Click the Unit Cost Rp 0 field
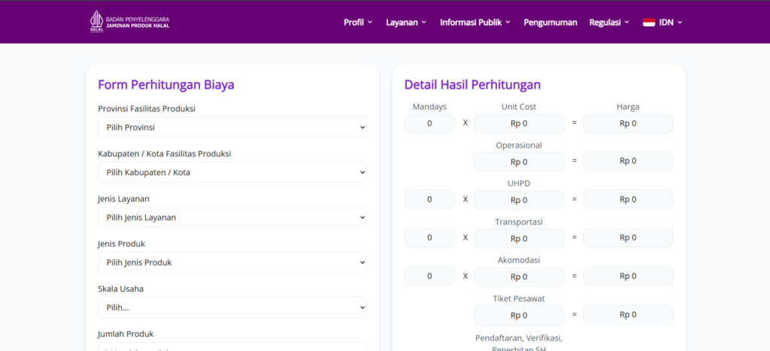The image size is (770, 351). pyautogui.click(x=519, y=123)
